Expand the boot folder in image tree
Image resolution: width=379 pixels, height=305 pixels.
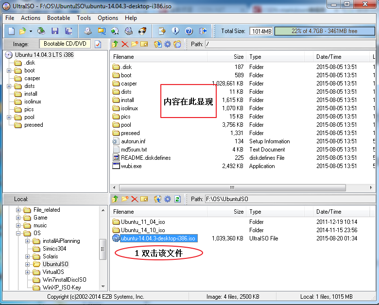[9, 70]
